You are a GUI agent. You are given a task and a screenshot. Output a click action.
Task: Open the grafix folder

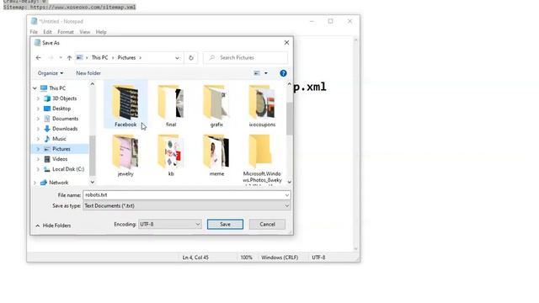tap(216, 105)
